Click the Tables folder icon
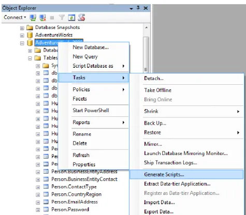The height and width of the screenshot is (215, 246). pos(38,58)
